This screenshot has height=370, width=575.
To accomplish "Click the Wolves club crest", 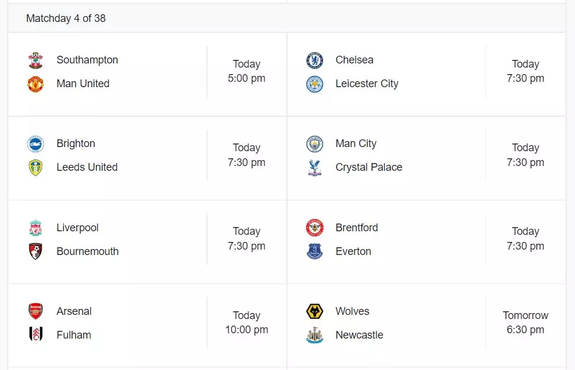I will pos(315,312).
